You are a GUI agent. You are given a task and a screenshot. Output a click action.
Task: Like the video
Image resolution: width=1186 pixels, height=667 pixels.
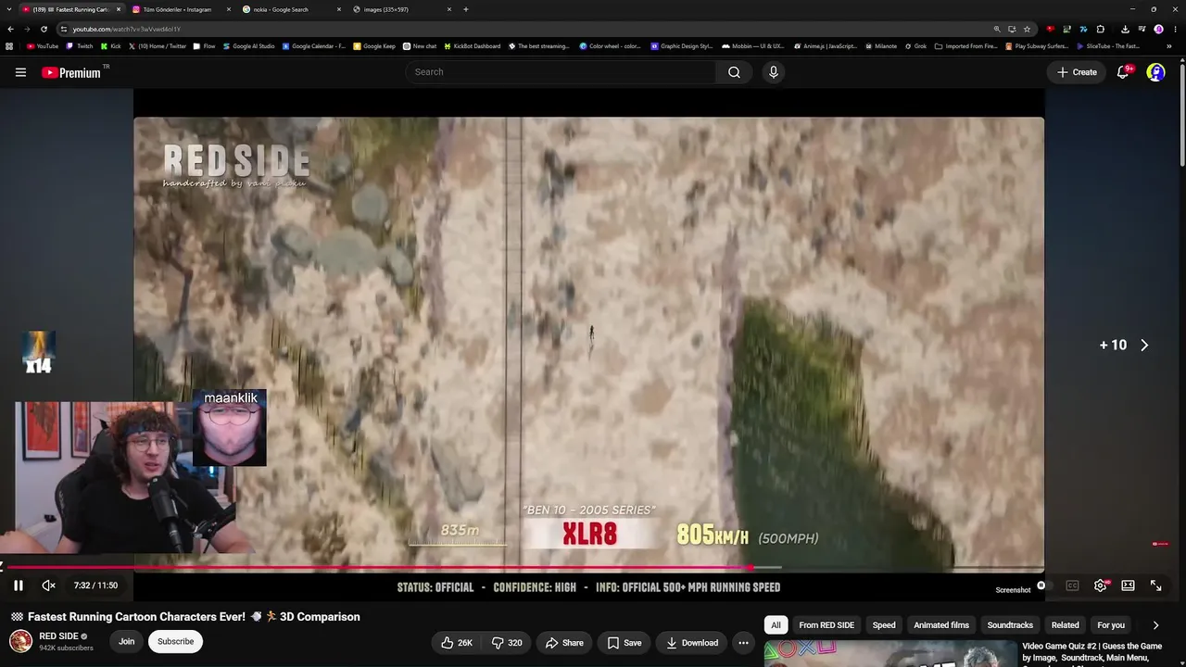(x=457, y=643)
